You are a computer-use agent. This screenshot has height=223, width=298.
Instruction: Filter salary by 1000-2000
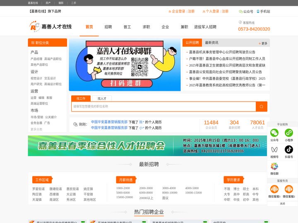coord(123,188)
